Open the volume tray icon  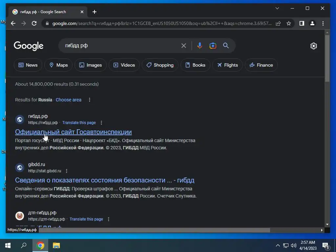click(x=294, y=245)
